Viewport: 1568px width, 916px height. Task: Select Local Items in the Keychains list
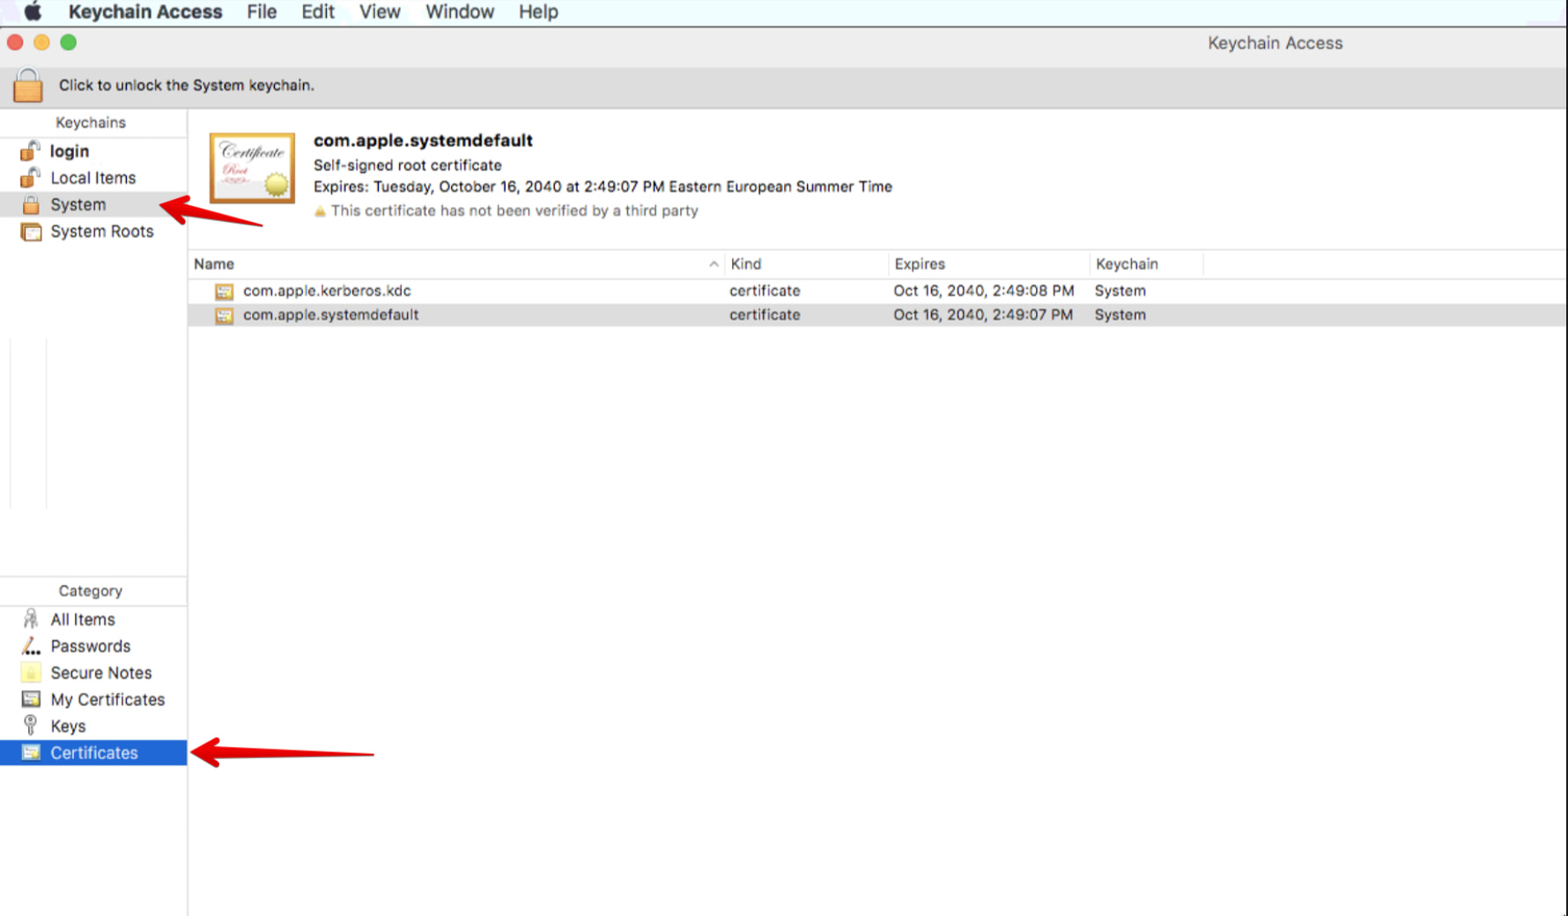(x=92, y=177)
